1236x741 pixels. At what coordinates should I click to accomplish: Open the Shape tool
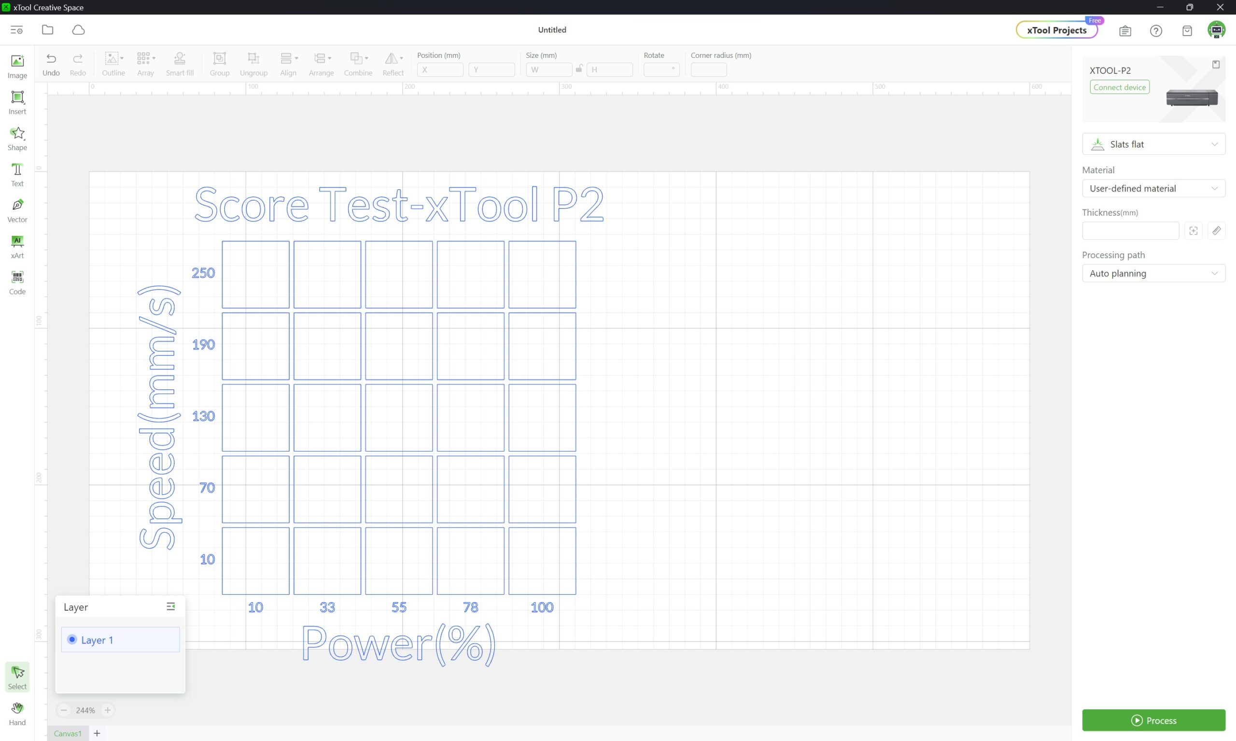[x=17, y=138]
